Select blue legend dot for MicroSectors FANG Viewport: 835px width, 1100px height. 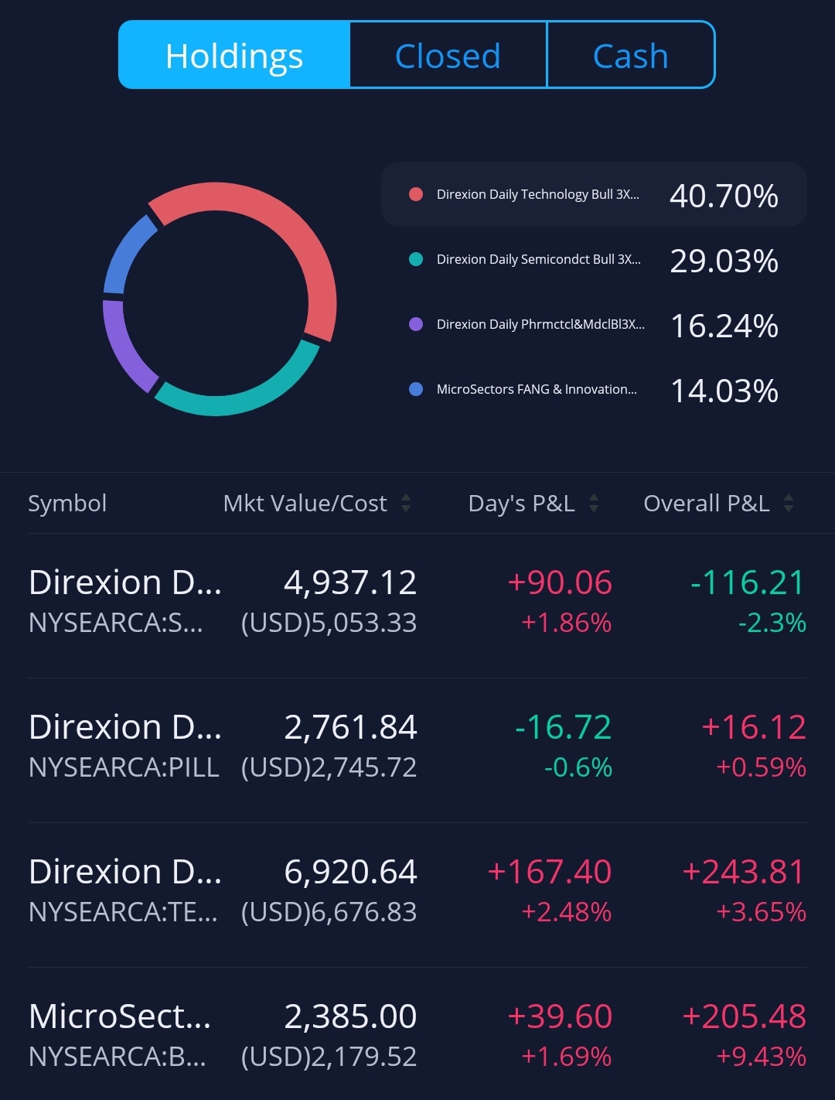416,389
